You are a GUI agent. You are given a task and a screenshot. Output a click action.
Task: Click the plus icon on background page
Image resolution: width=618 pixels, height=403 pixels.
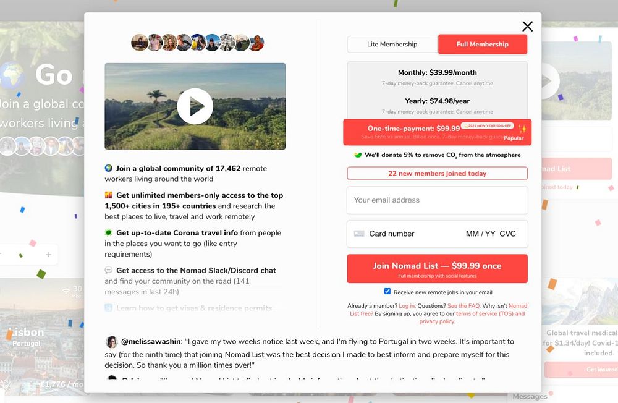[x=48, y=255]
